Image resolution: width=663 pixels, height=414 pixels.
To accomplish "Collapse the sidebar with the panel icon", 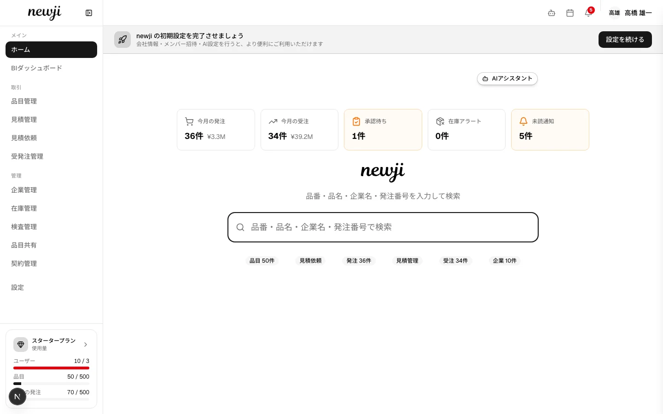I will [89, 13].
